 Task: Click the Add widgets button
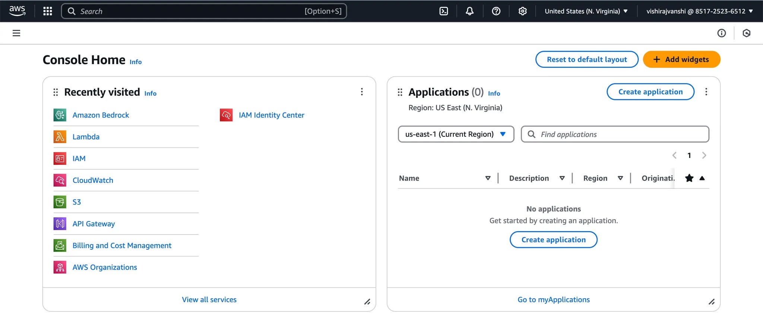pyautogui.click(x=682, y=59)
